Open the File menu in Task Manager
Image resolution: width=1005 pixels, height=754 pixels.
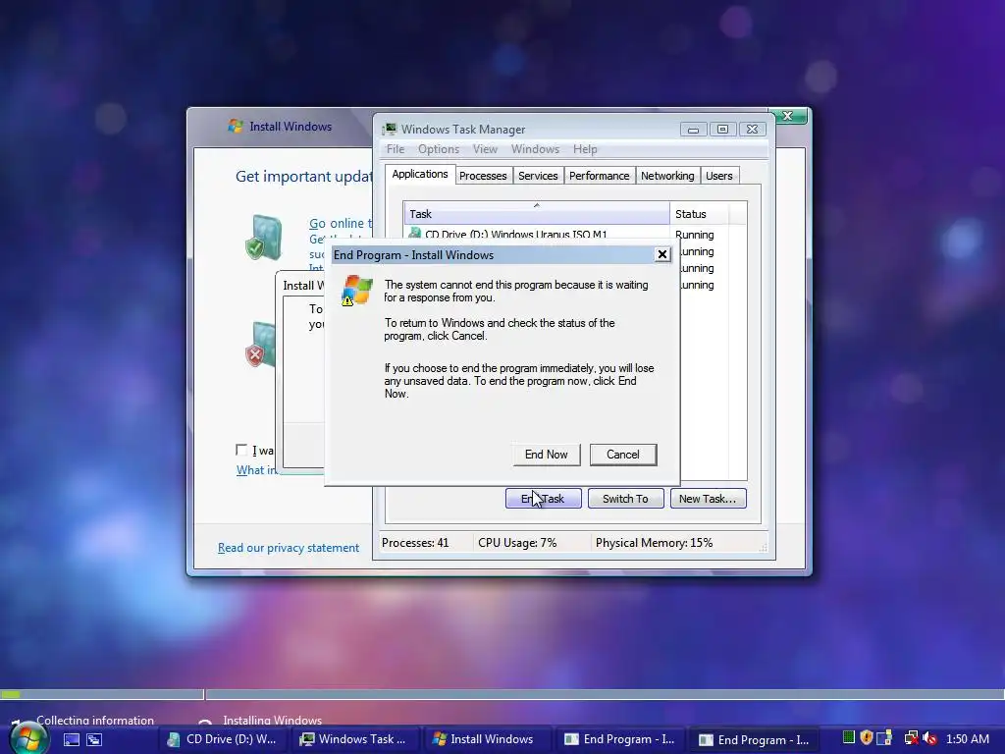(396, 149)
